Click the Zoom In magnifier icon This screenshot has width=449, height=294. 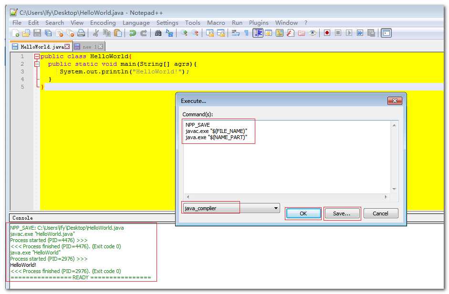click(x=184, y=33)
